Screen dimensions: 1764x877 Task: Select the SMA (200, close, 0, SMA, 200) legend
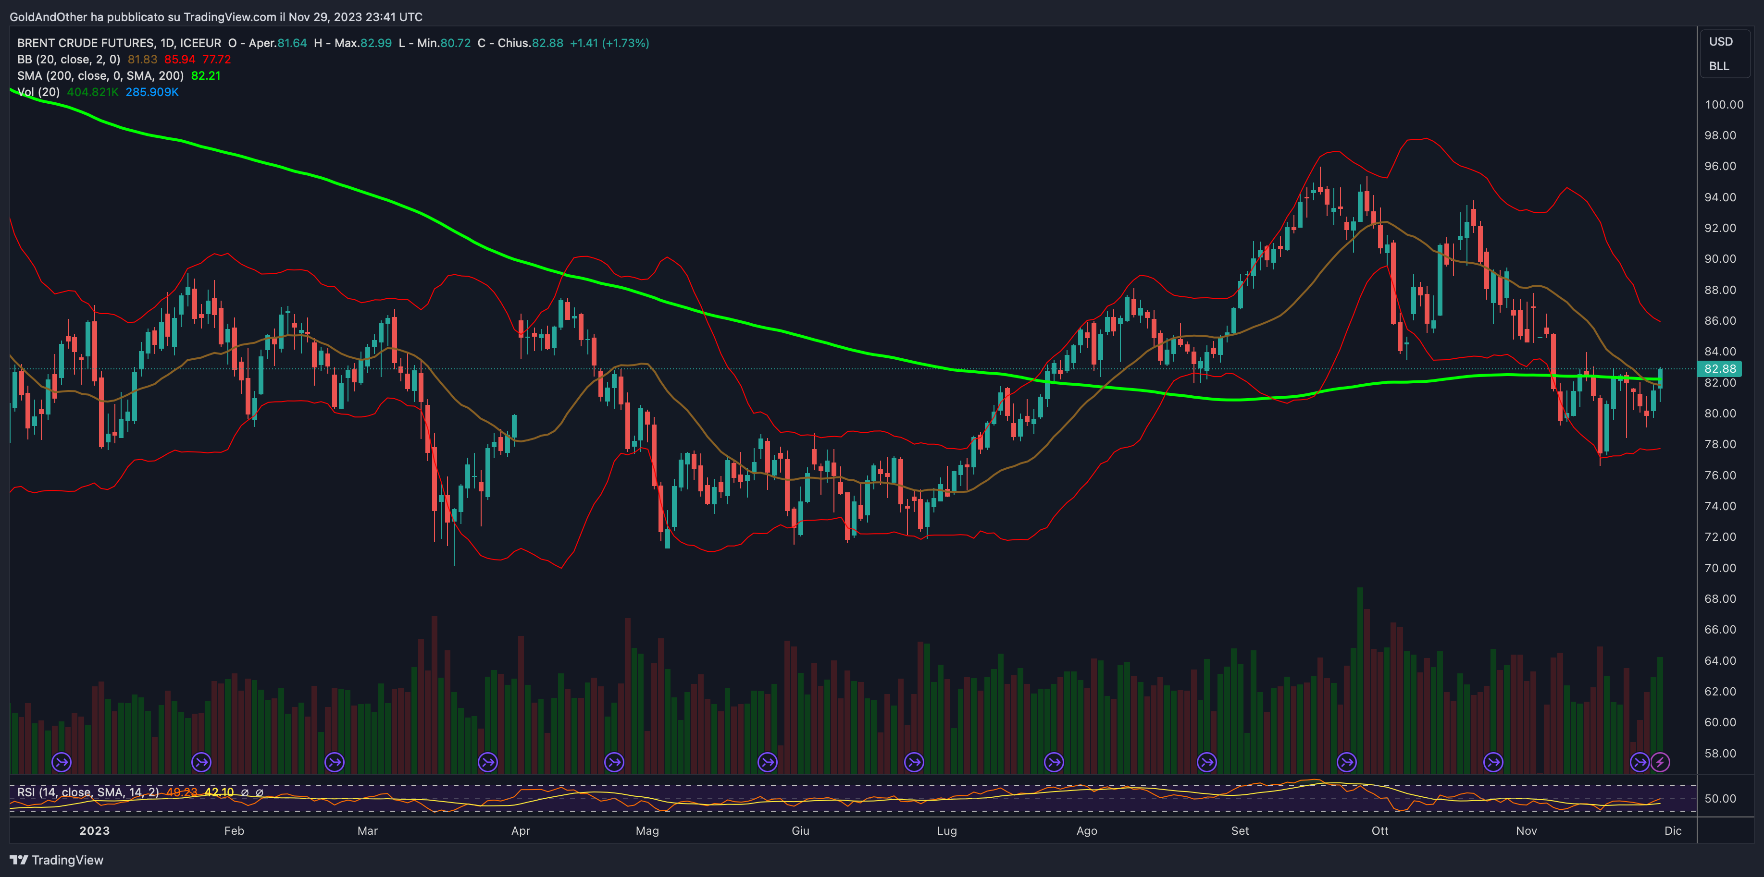pos(100,76)
